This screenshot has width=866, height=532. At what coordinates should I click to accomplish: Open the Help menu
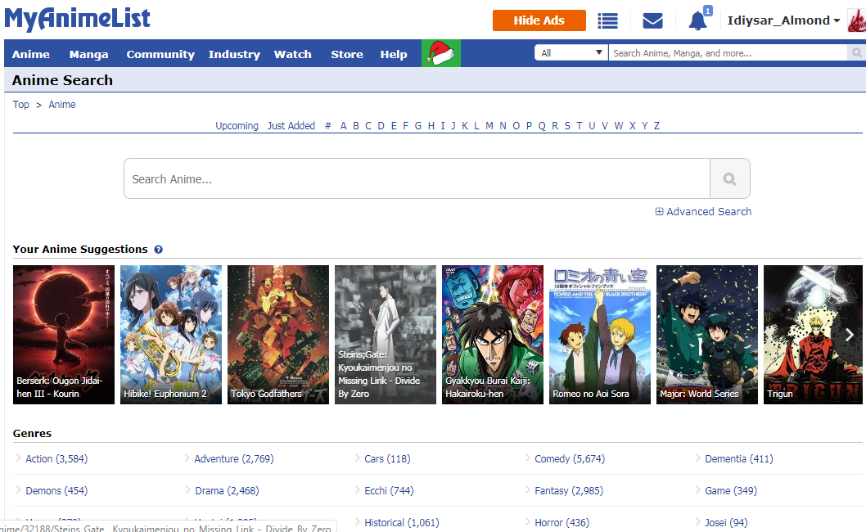[393, 54]
